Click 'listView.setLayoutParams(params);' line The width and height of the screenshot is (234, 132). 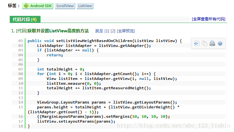point(76,121)
